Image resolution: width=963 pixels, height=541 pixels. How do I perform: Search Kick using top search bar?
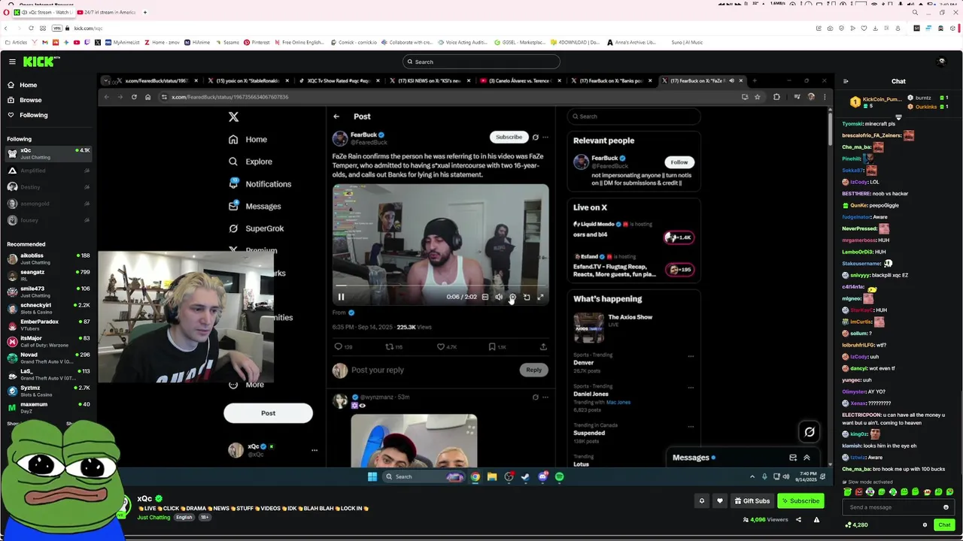pos(481,62)
